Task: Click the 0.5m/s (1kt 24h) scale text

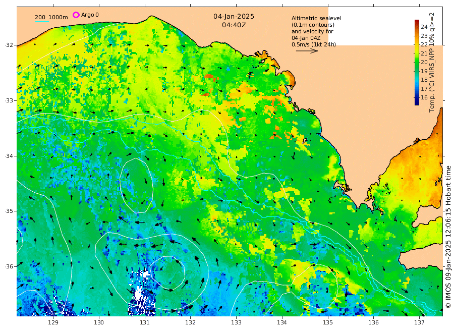Action: pos(314,44)
